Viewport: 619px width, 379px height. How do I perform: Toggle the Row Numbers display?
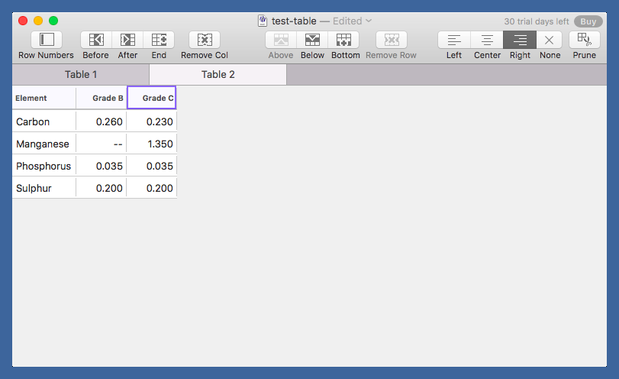pyautogui.click(x=47, y=40)
